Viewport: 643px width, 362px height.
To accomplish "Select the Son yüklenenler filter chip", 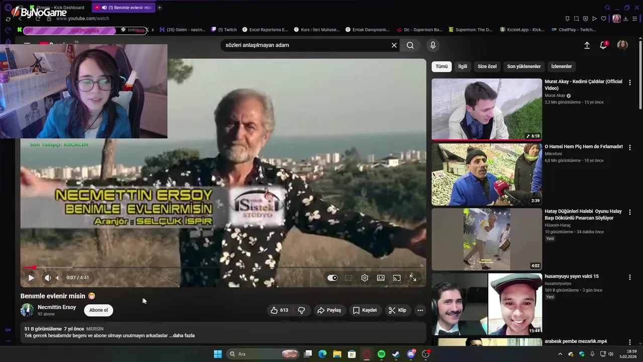I will pos(524,66).
